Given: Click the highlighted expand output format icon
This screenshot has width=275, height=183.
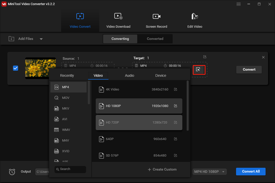Looking at the screenshot, I should (x=199, y=70).
